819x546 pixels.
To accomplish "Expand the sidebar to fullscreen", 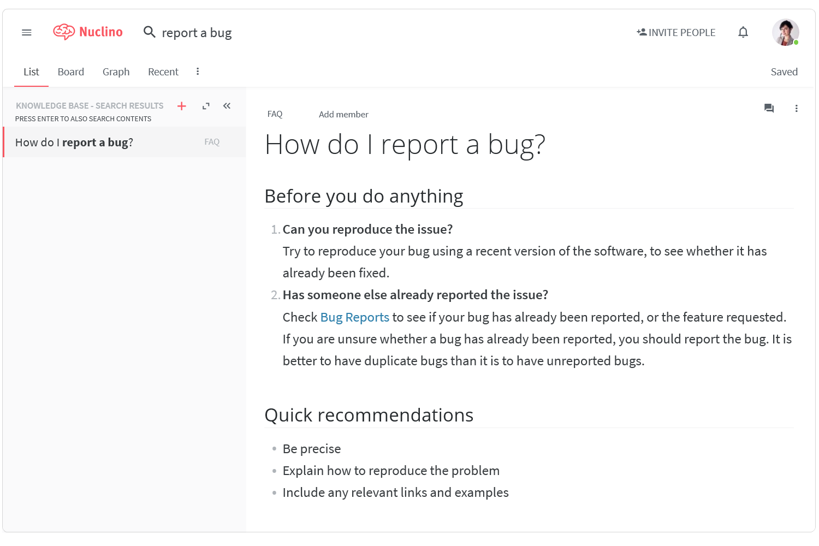I will coord(206,106).
